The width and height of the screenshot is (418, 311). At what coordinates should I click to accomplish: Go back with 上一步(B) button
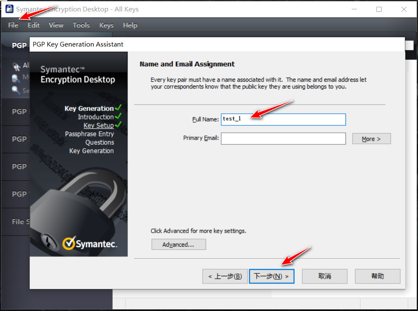(225, 276)
